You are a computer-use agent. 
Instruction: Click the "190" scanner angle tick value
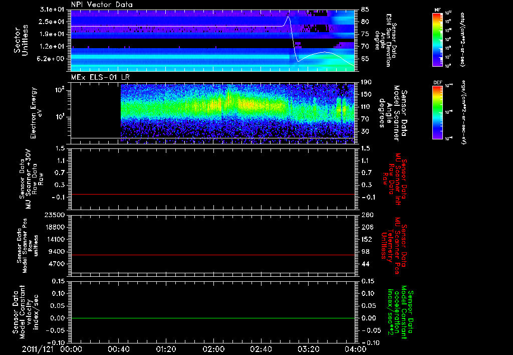point(366,82)
